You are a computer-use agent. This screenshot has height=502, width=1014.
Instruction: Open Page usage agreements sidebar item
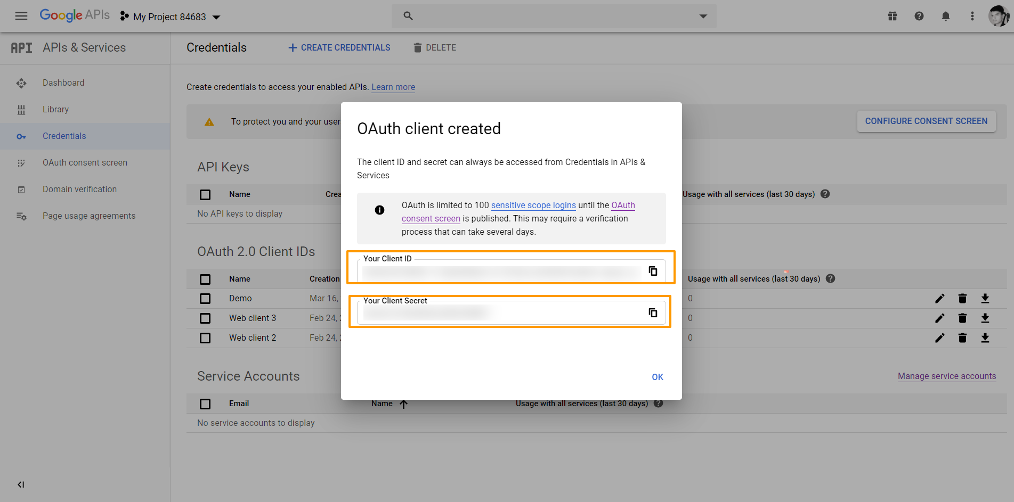point(89,216)
